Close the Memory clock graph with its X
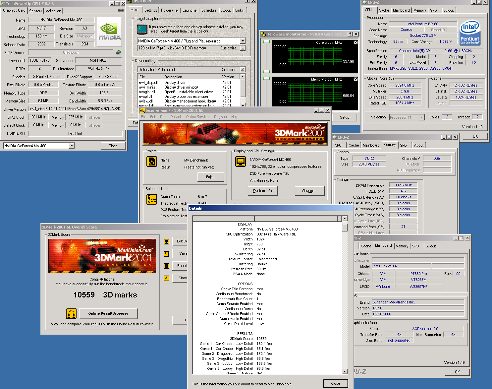492x389 pixels. point(355,79)
